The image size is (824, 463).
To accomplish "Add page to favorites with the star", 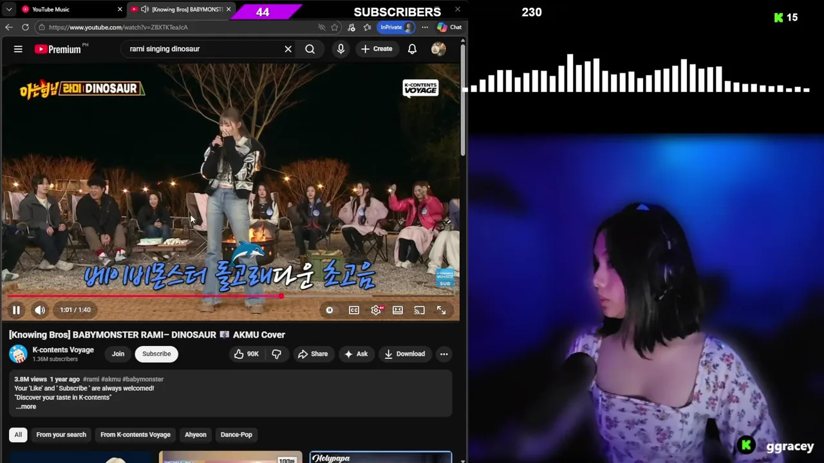I will pos(335,27).
